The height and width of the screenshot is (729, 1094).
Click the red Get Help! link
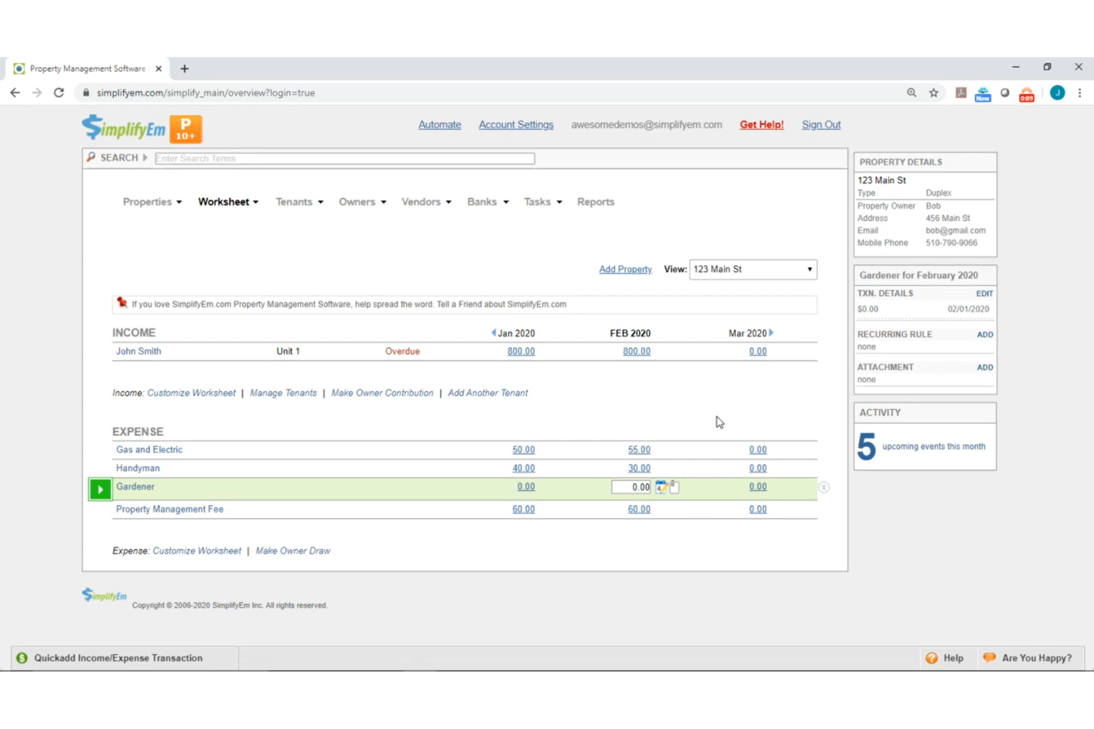coord(761,125)
